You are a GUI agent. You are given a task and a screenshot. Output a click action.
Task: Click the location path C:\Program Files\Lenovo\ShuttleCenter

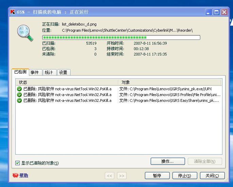pyautogui.click(x=127, y=30)
